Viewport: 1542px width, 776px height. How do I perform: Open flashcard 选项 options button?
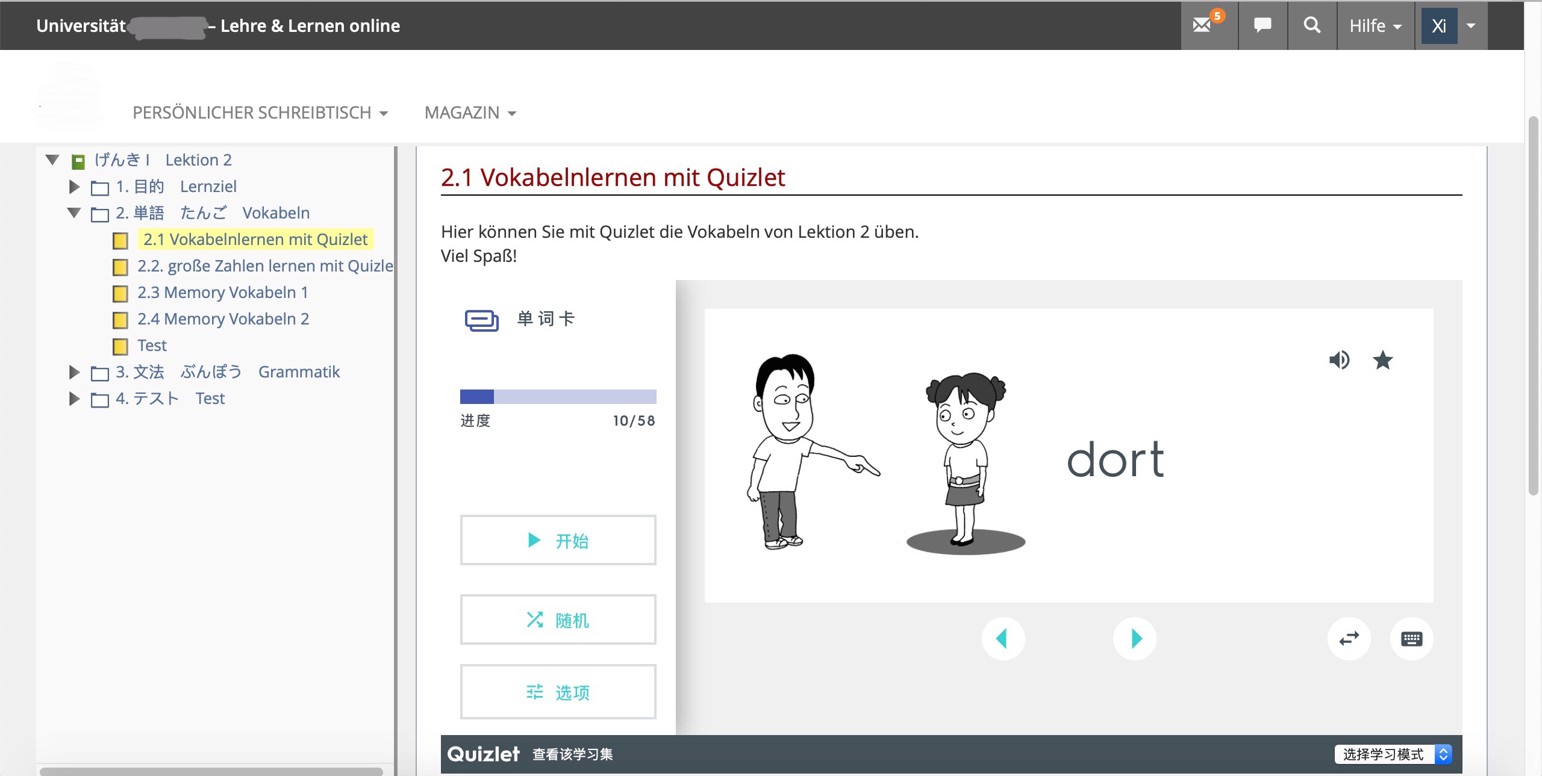558,692
